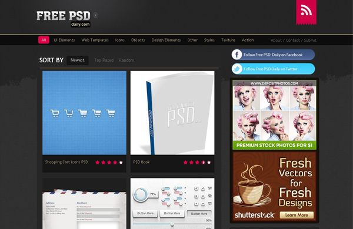Open the About / Contact / Submit link
This screenshot has width=353, height=229.
click(x=294, y=41)
